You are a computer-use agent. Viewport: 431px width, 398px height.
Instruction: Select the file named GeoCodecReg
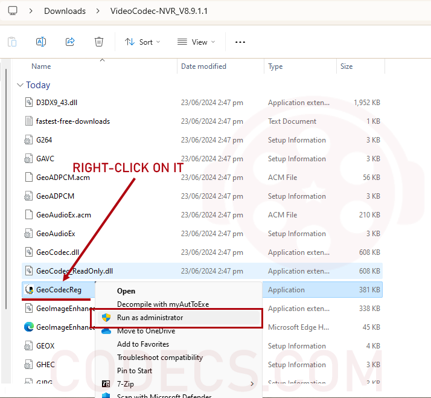click(59, 290)
